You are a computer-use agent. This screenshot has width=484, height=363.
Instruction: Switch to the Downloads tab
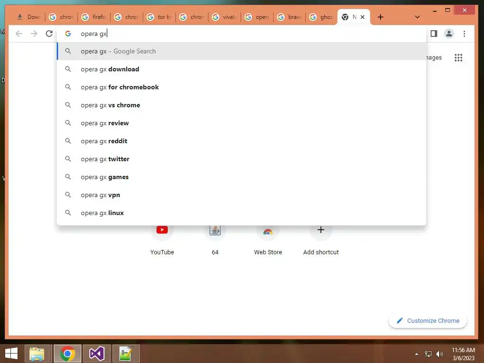tap(29, 17)
